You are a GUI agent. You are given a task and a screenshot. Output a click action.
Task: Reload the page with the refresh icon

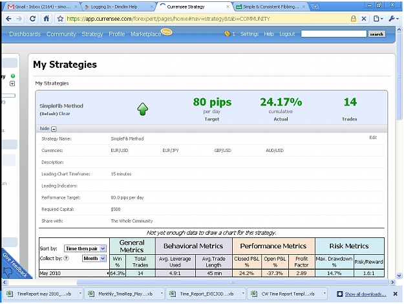pos(33,19)
